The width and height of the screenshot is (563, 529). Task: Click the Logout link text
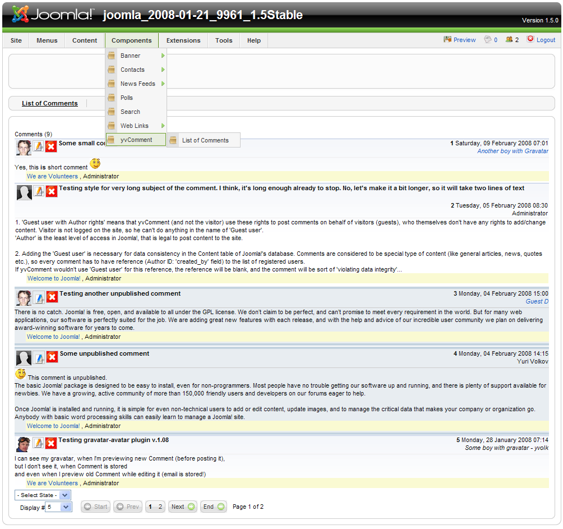546,40
